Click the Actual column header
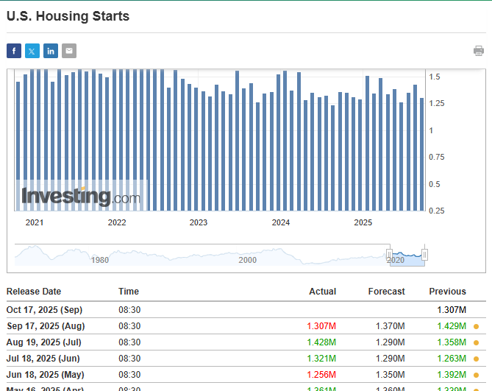The image size is (492, 391). 322,292
